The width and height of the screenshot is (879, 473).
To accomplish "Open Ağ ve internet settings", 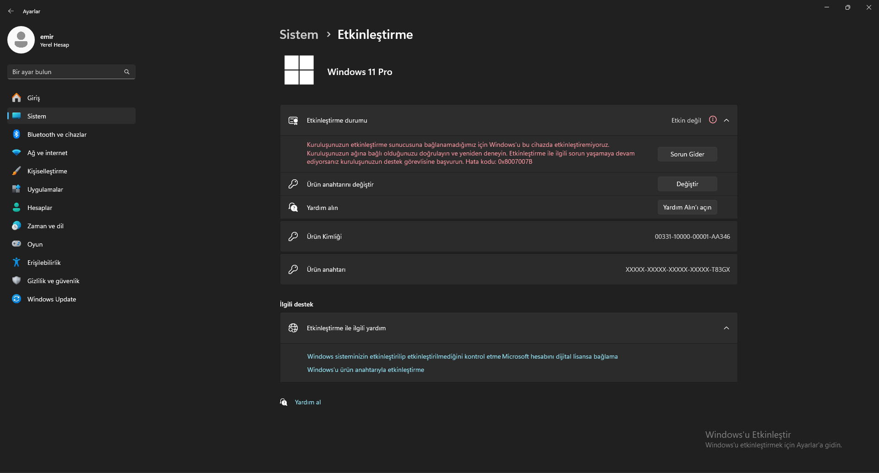I will point(47,153).
